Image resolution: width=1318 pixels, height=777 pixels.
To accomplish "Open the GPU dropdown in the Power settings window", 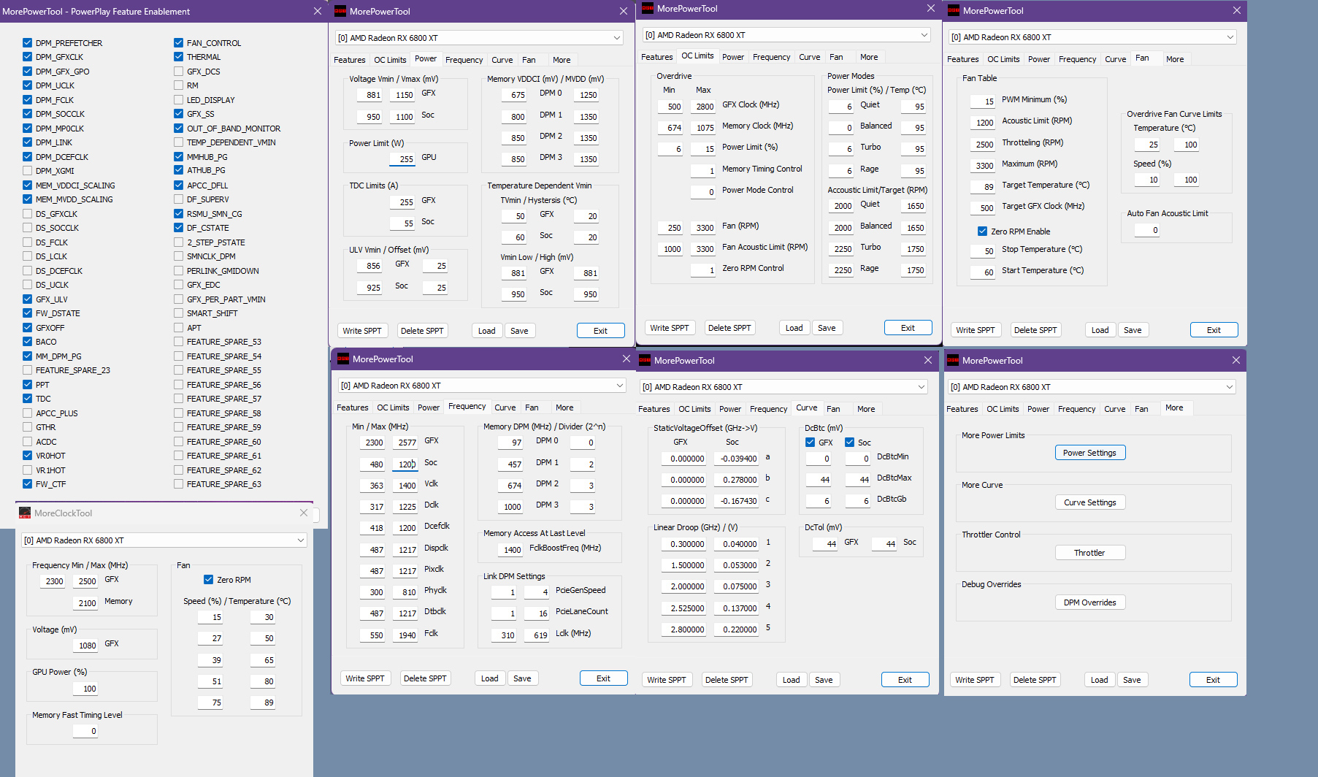I will [479, 37].
